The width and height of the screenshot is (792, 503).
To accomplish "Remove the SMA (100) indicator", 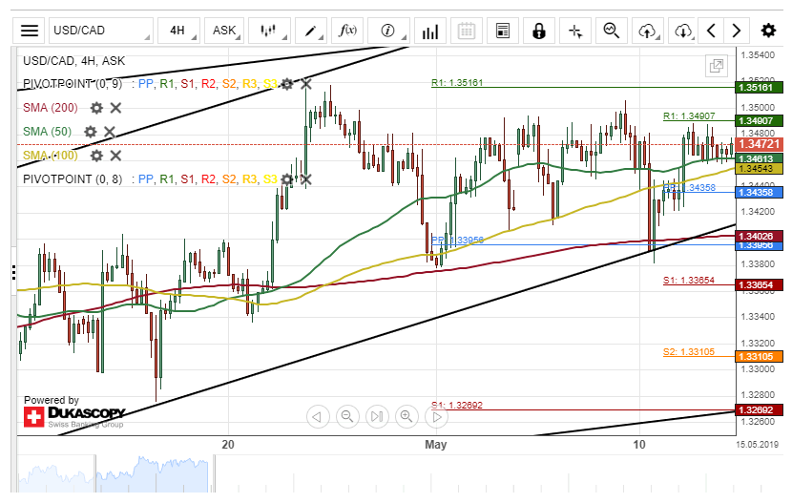I will [x=115, y=155].
